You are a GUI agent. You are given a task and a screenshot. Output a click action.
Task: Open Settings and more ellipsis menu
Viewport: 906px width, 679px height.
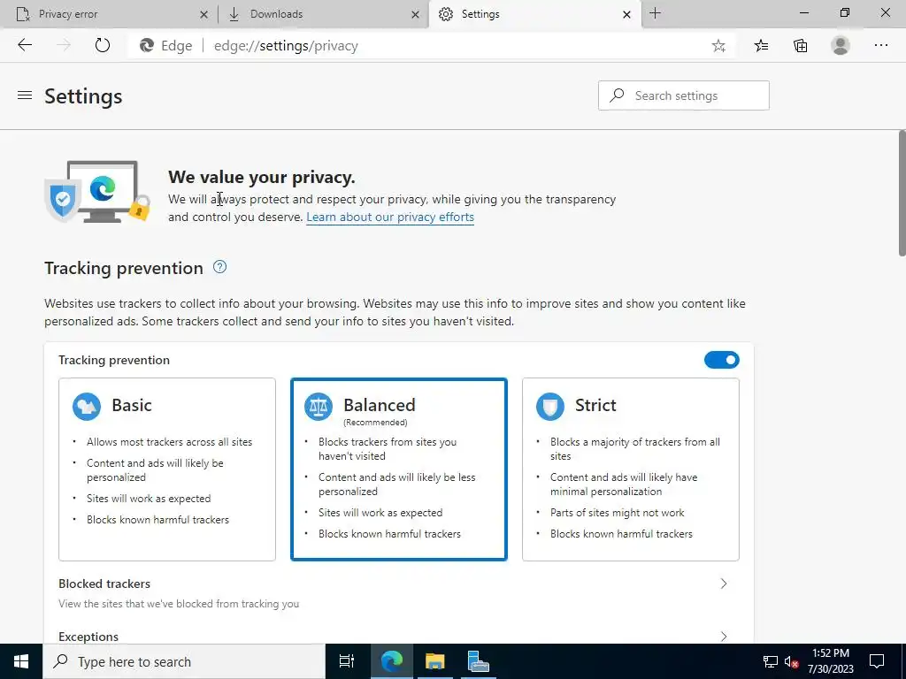point(880,45)
